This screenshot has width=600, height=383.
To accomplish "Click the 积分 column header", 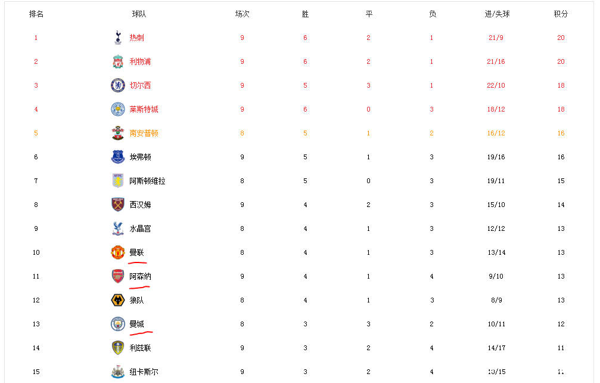I will [561, 14].
